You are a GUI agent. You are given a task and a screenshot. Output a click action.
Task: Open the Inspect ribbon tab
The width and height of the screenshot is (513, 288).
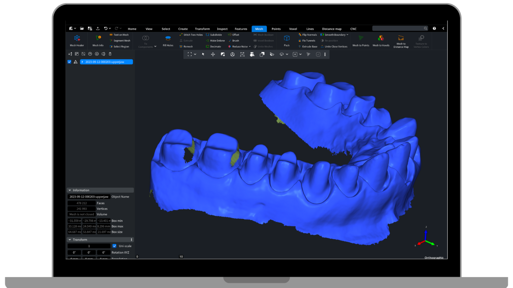point(222,29)
